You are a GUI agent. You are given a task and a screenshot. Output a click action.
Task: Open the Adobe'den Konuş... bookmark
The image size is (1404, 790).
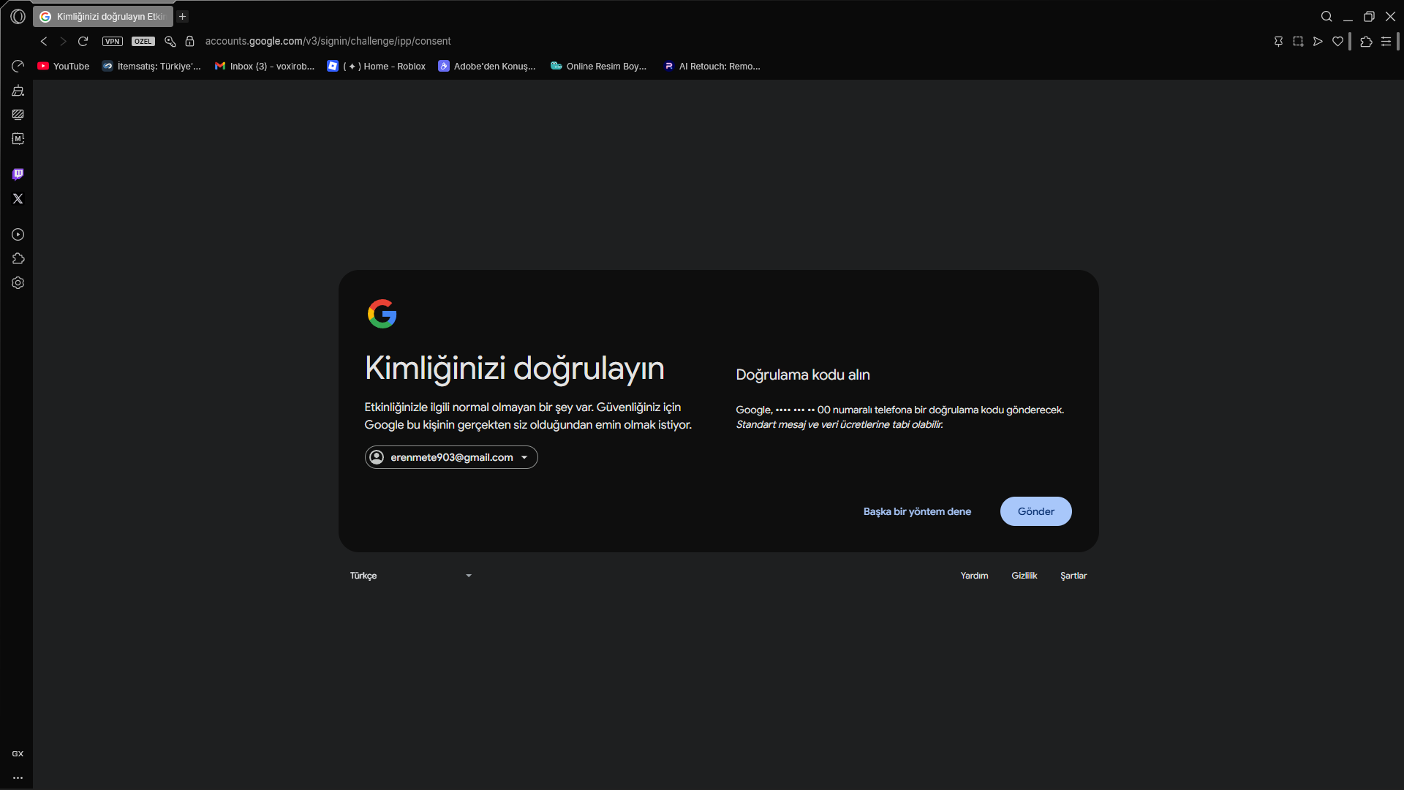[487, 66]
